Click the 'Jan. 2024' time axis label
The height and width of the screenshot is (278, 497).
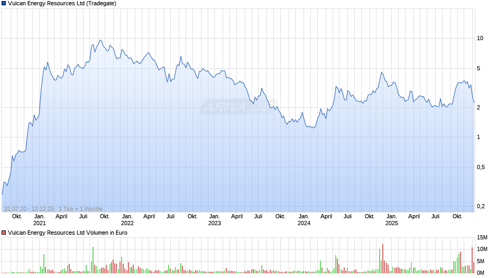[x=304, y=220]
